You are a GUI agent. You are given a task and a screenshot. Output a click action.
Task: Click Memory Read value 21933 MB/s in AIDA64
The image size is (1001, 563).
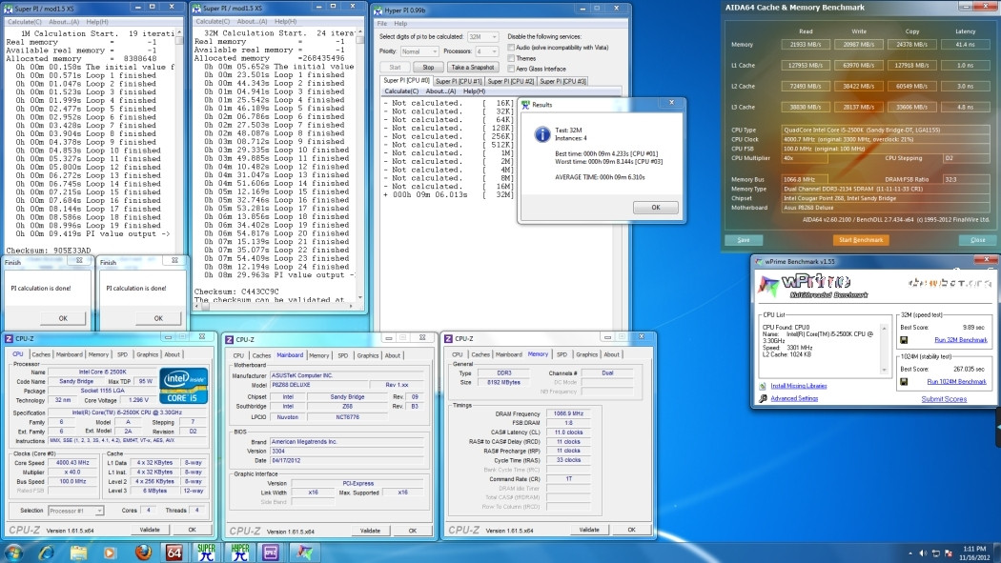click(806, 45)
